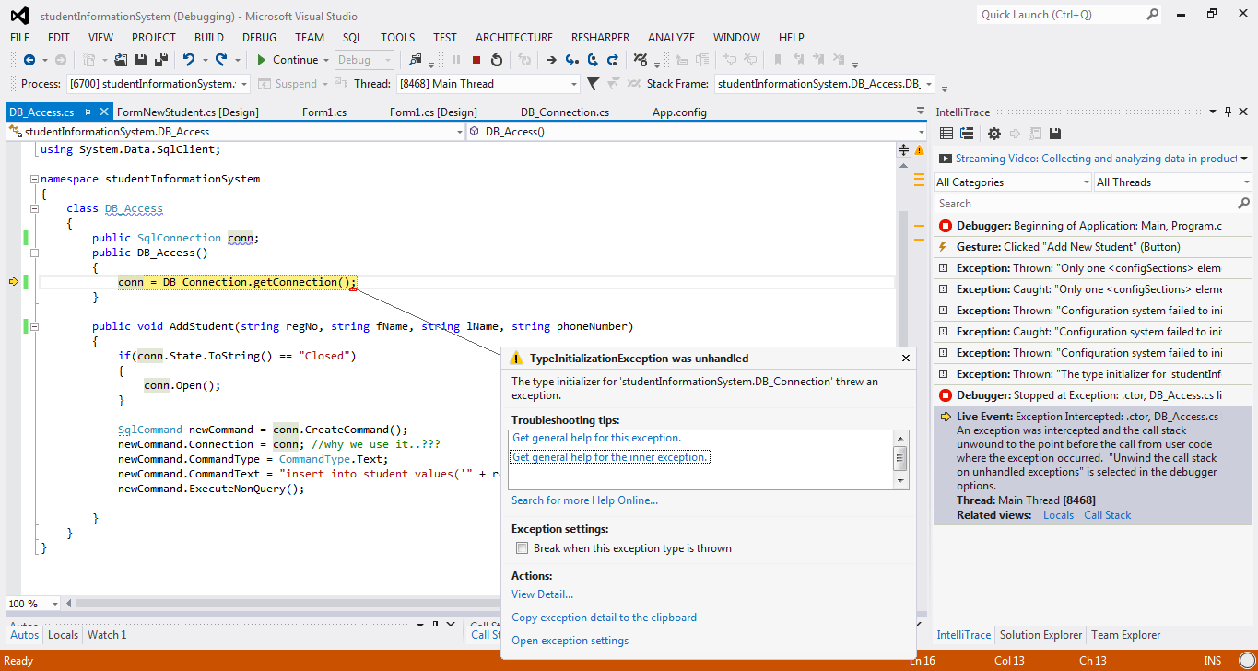Enable 'Break when this exception type is thrown'

(x=523, y=548)
